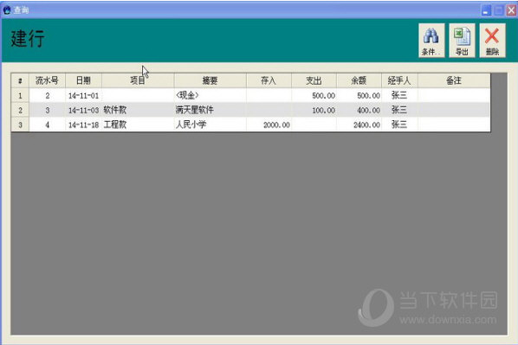Click the app icon in the title bar
The height and width of the screenshot is (345, 518).
pos(7,10)
